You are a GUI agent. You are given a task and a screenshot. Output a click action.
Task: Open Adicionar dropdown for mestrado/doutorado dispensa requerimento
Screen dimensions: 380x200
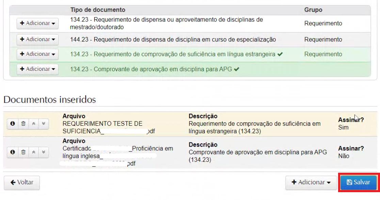pos(37,24)
